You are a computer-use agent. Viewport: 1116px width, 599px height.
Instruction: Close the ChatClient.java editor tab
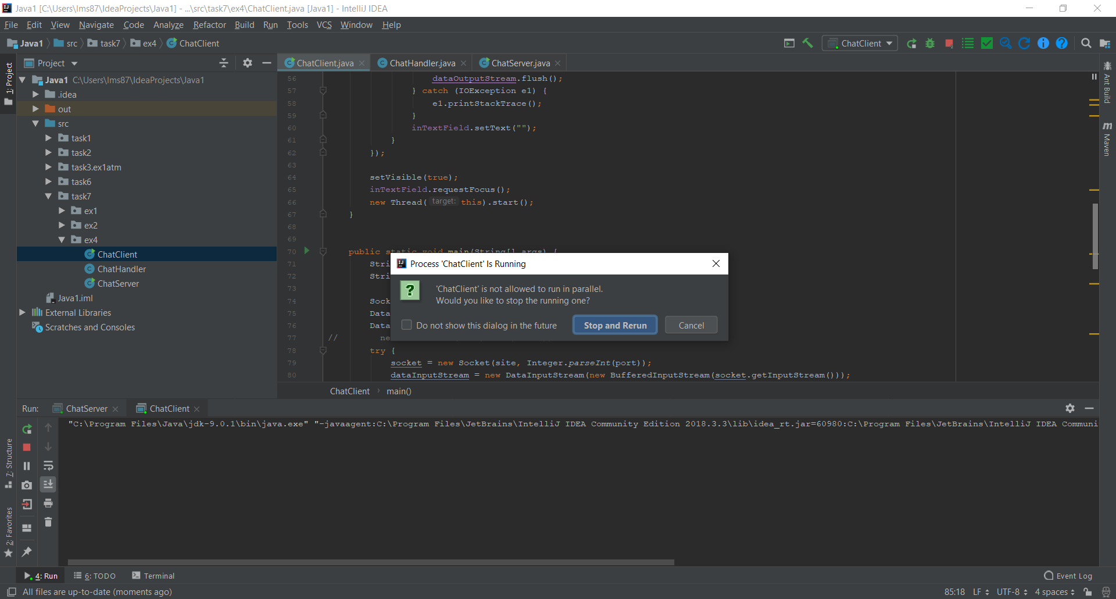tap(362, 63)
